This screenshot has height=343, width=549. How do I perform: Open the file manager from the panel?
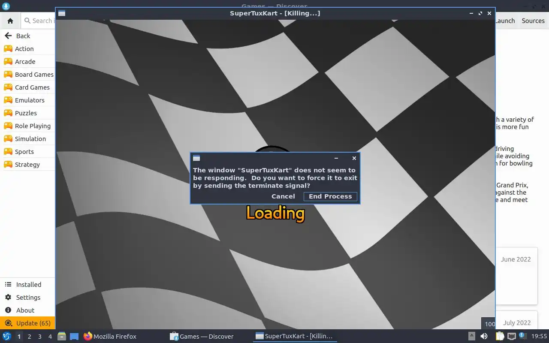tap(62, 337)
